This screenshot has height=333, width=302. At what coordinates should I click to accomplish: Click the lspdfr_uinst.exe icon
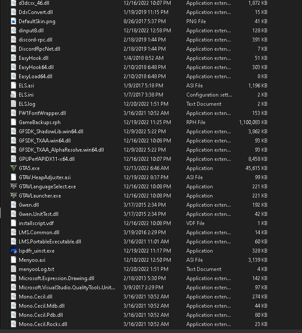pos(14,251)
